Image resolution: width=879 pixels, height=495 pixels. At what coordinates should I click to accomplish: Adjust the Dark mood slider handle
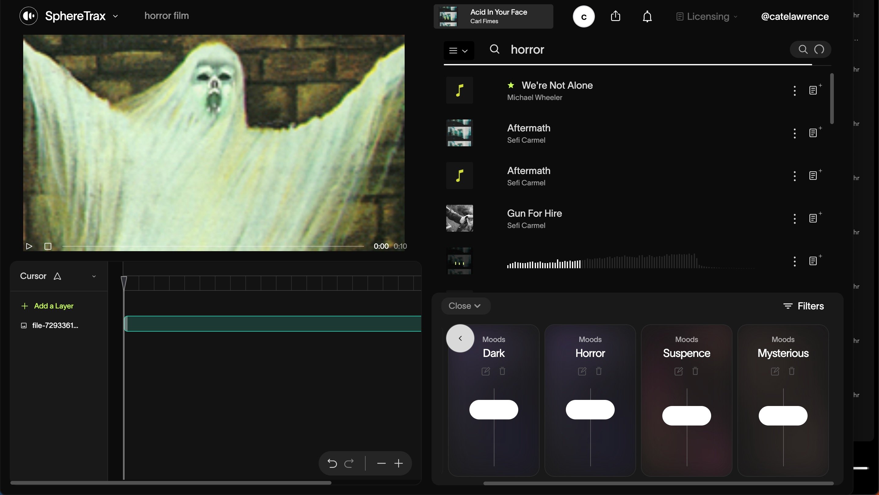(x=494, y=409)
